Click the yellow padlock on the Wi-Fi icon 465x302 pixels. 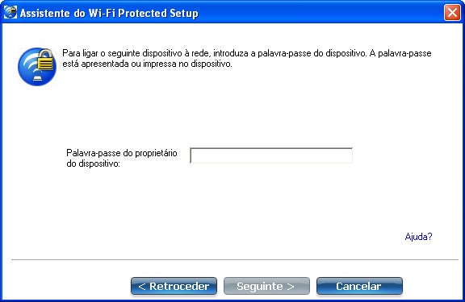46,60
